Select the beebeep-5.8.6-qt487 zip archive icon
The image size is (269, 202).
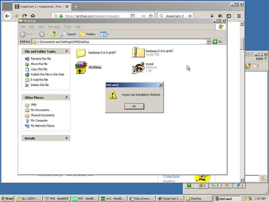[x=138, y=52]
